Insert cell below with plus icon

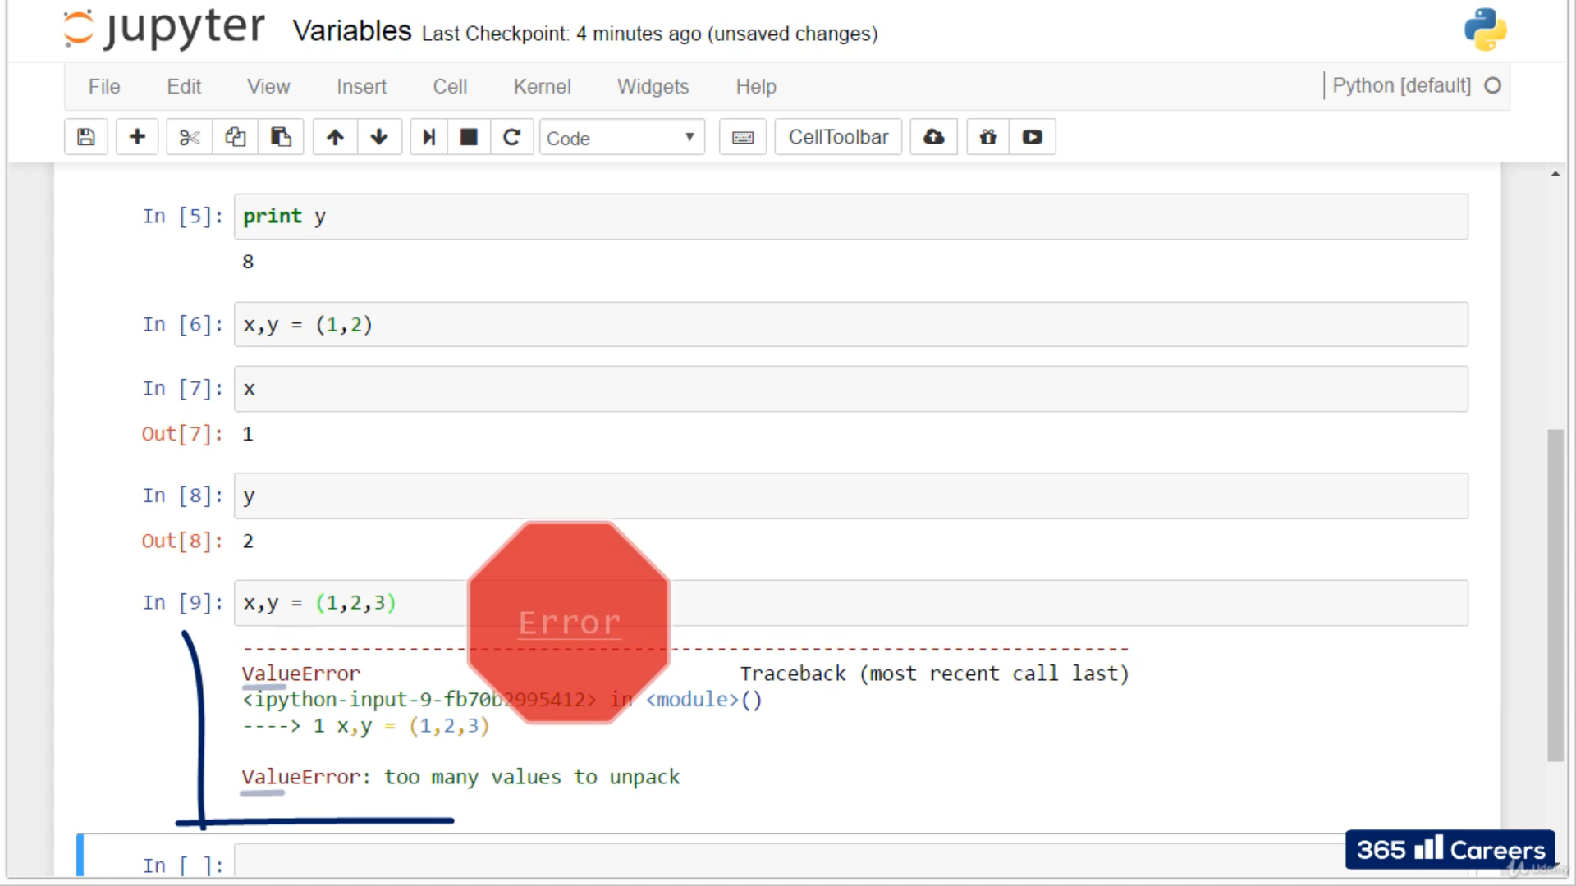click(x=137, y=137)
